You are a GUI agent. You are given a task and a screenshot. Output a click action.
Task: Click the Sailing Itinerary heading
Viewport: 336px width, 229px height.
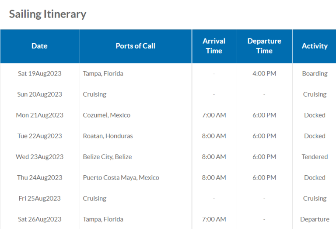click(x=48, y=14)
